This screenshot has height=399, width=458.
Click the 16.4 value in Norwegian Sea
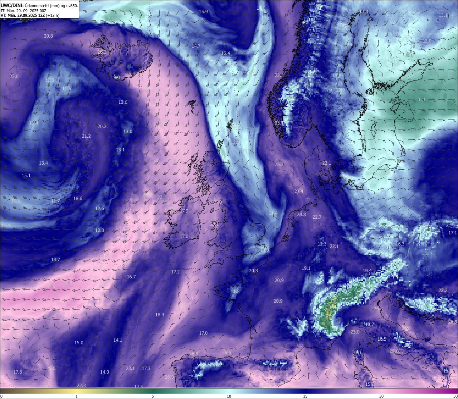pos(225,53)
